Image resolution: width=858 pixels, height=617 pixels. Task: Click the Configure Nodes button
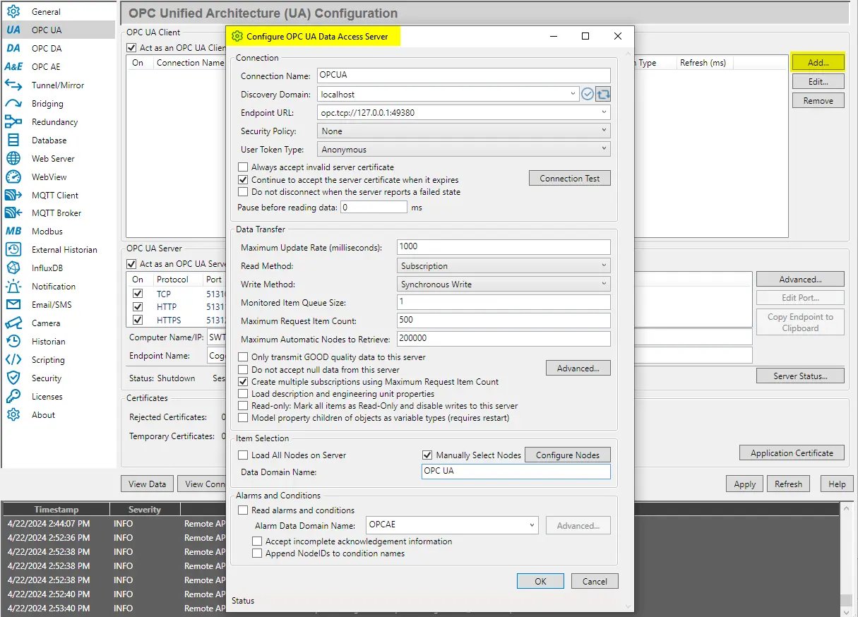pyautogui.click(x=567, y=455)
